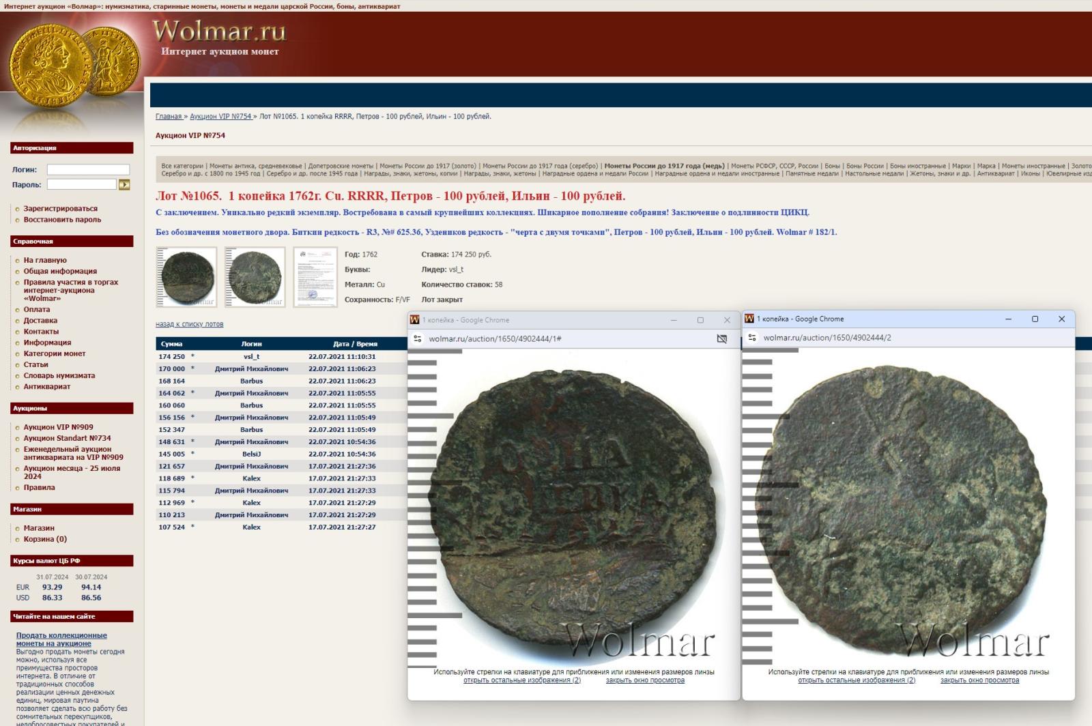Click закрыть окно просмотра in left popup
Viewport: 1092px width, 726px height.
[645, 680]
